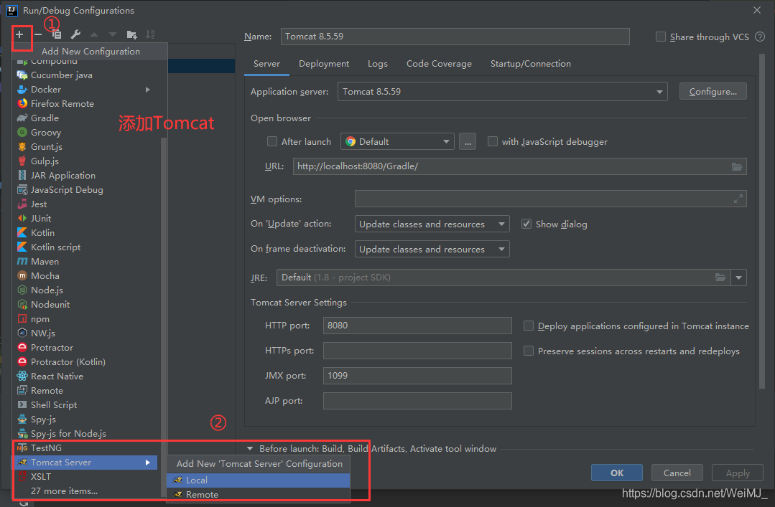Click the folder icon in the JRE field
The width and height of the screenshot is (775, 507).
(x=720, y=278)
